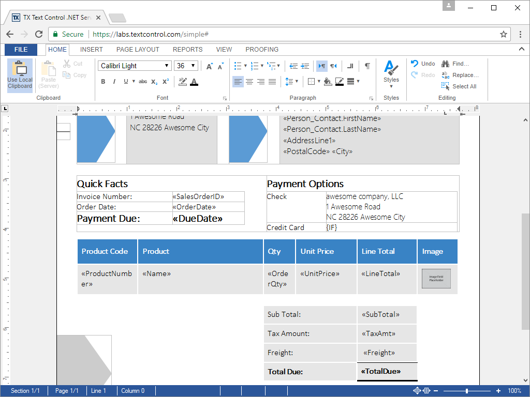Toggle the Use Local Clipboard button

(x=20, y=75)
